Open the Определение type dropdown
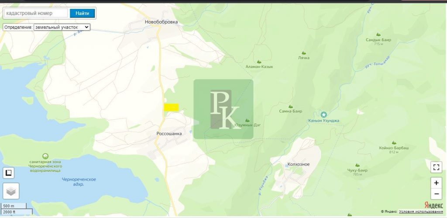Screen dimensions: 447x218 coord(62,27)
